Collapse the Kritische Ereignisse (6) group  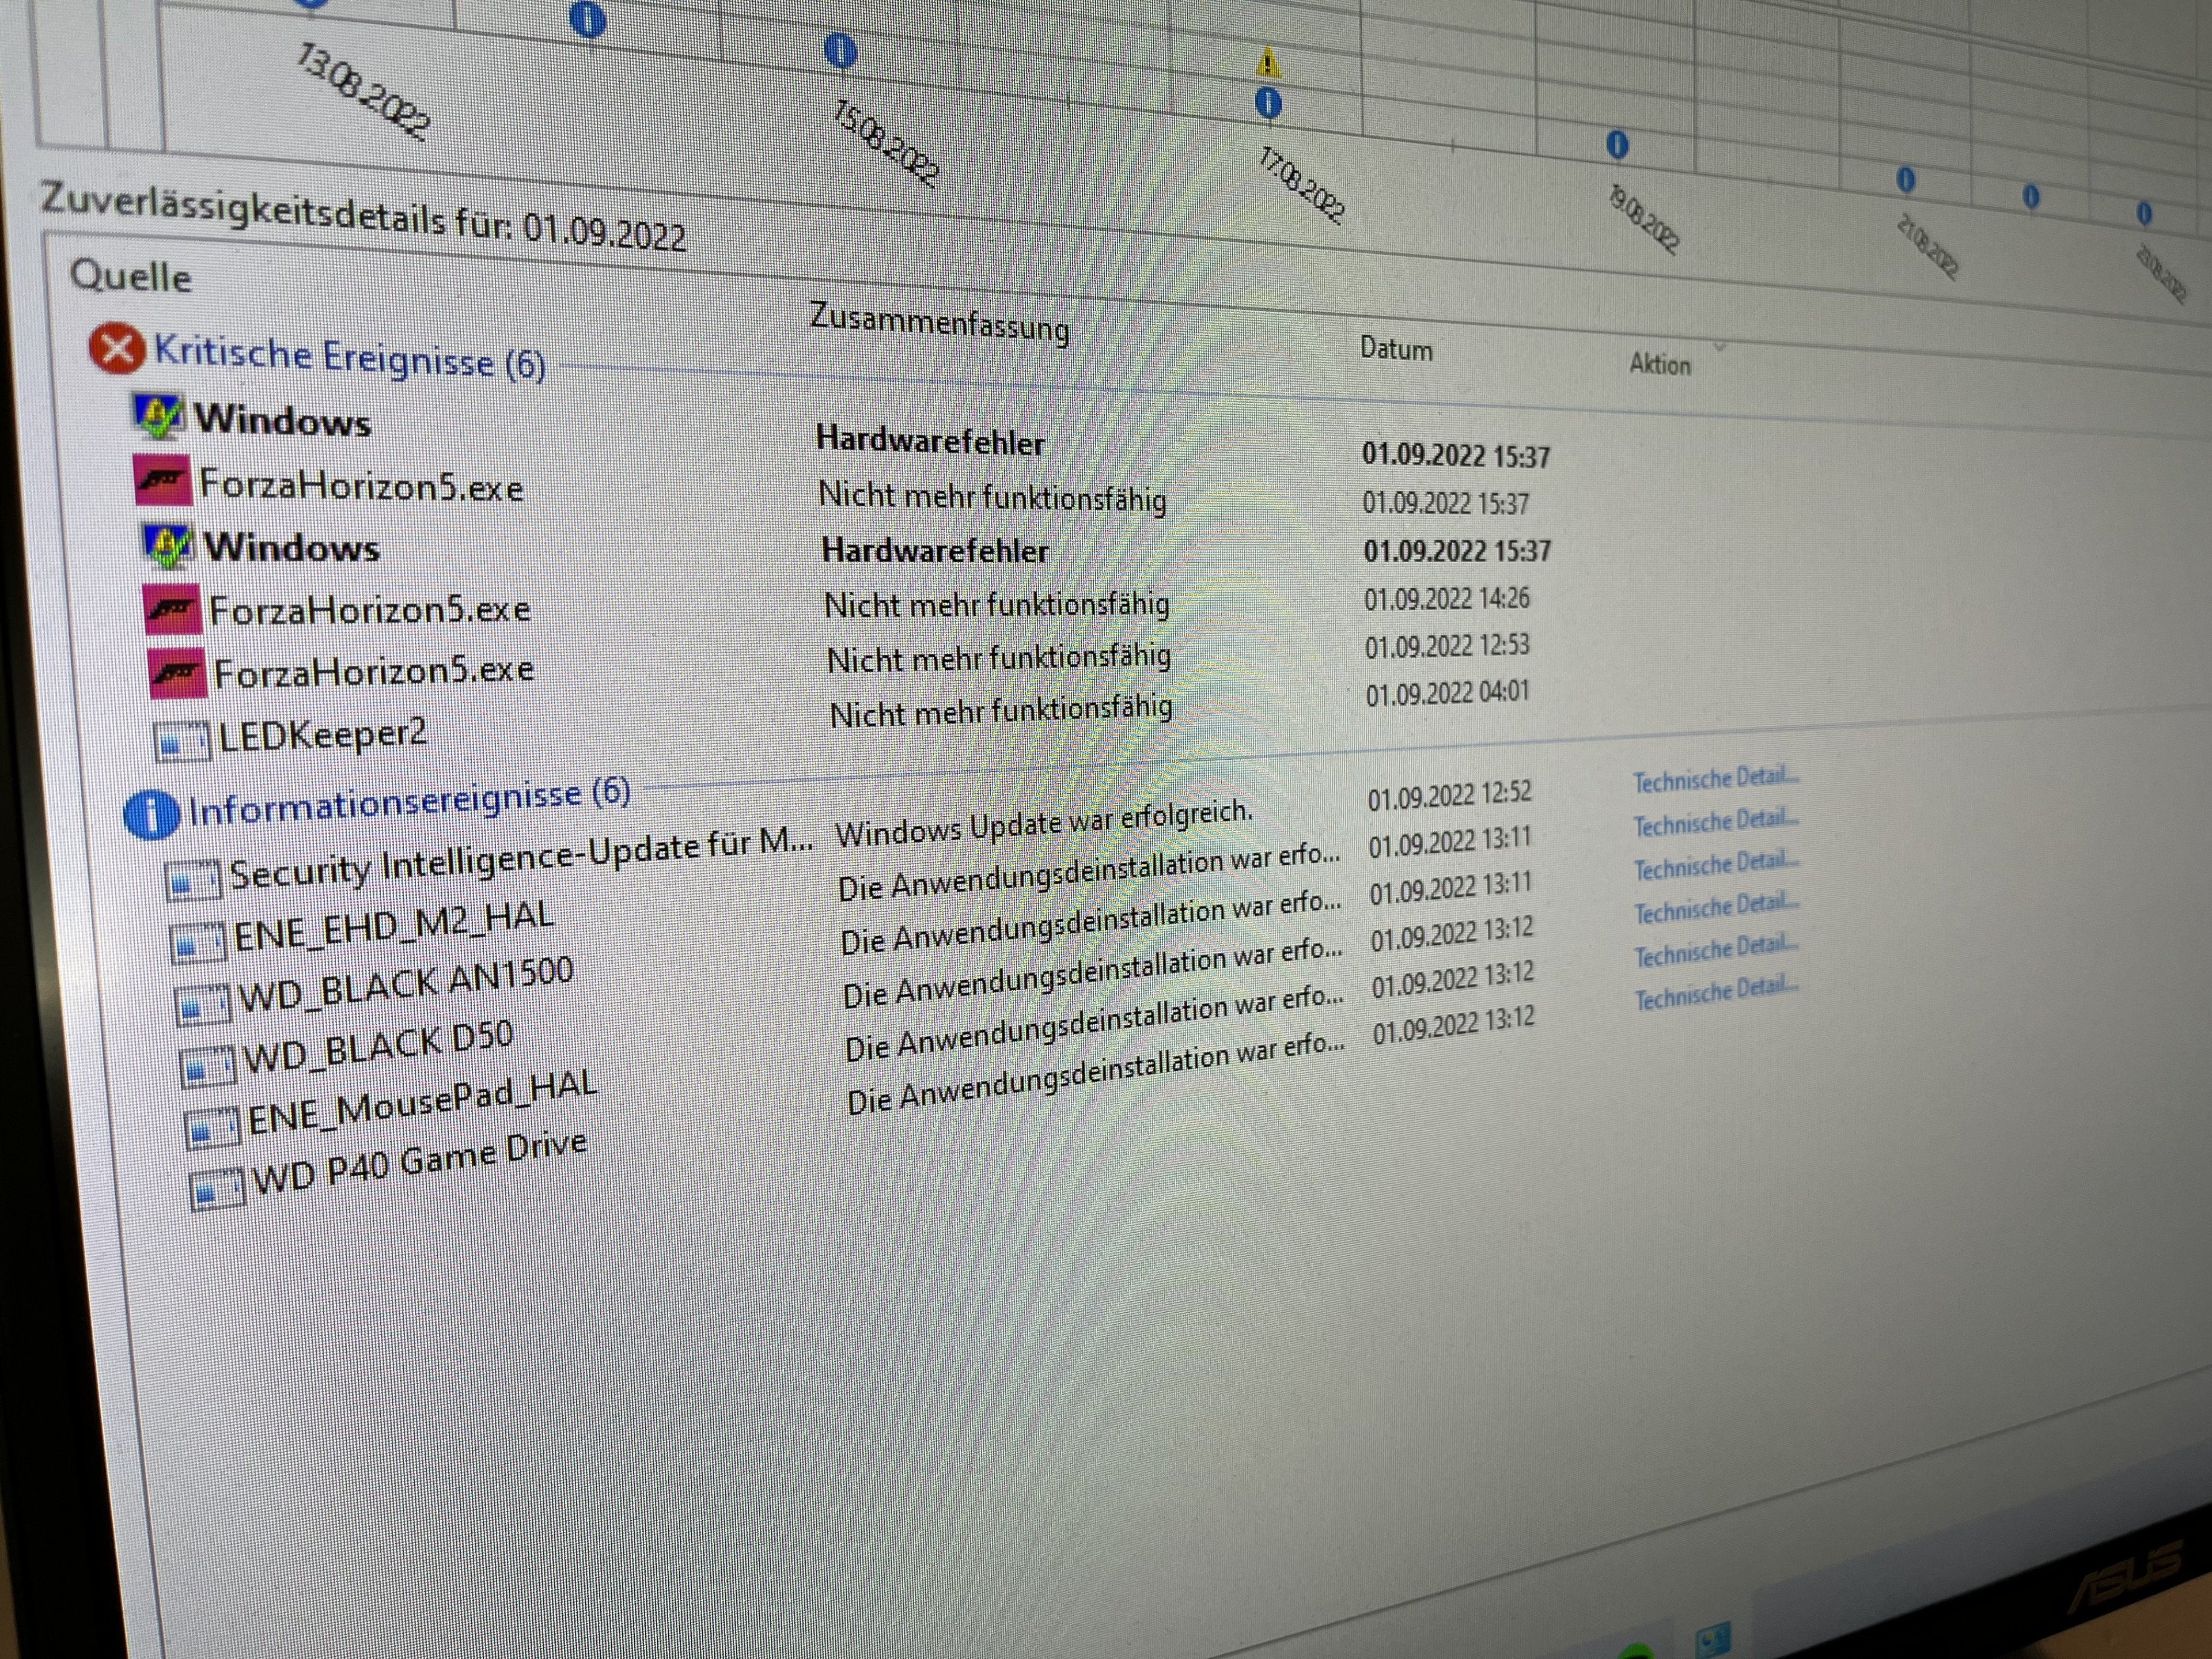tap(349, 358)
